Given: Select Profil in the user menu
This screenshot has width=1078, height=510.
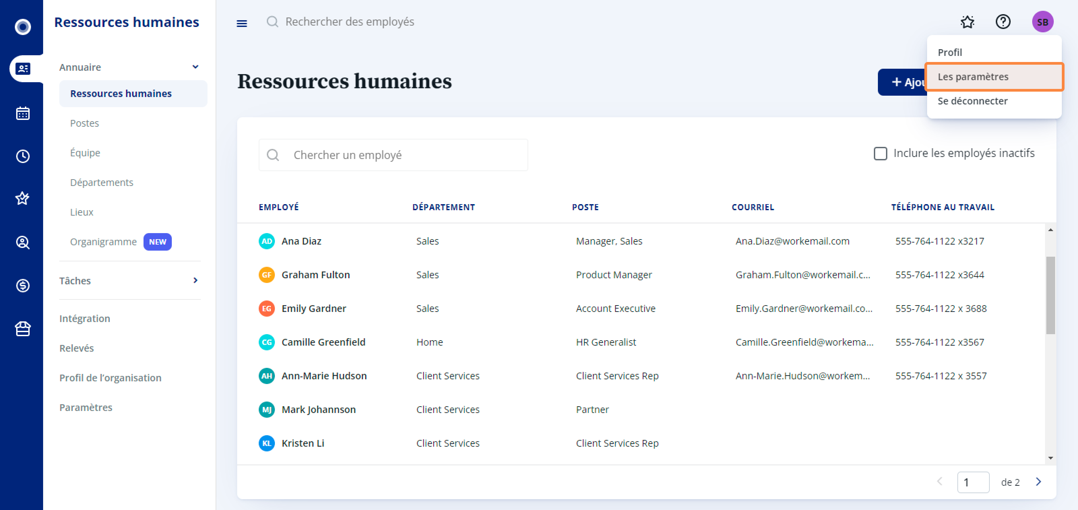Looking at the screenshot, I should (x=994, y=52).
